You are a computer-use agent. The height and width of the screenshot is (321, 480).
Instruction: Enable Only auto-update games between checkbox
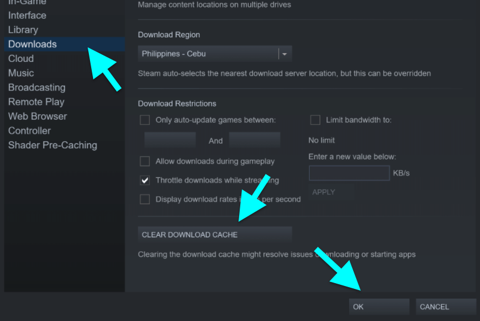[145, 120]
